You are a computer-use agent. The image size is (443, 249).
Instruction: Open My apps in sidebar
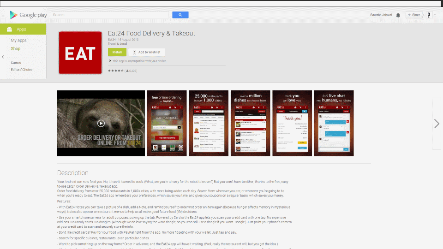[18, 41]
